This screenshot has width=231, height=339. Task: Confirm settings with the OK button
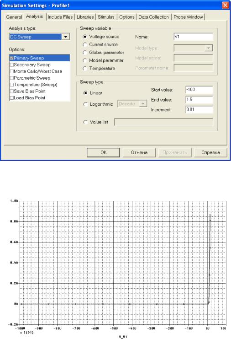[103, 152]
